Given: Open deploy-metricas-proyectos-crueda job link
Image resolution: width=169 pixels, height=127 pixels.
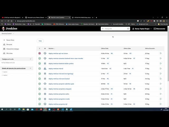Looking at the screenshot, I should point(59,99).
